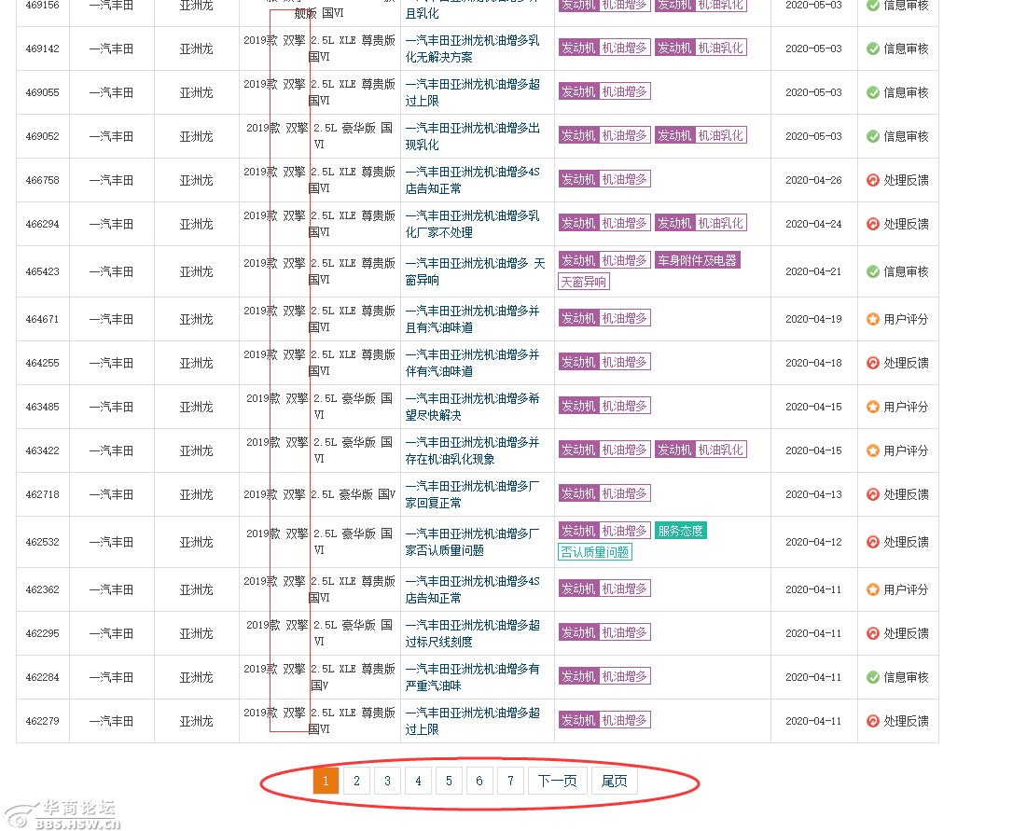Click complaint ID 463485
Viewport: 1013px width, 831px height.
click(x=43, y=407)
